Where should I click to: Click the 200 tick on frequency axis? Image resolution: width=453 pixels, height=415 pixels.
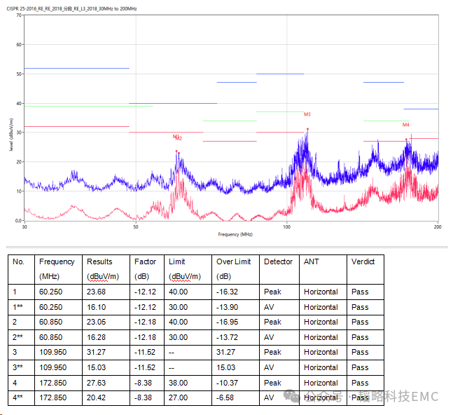[438, 226]
